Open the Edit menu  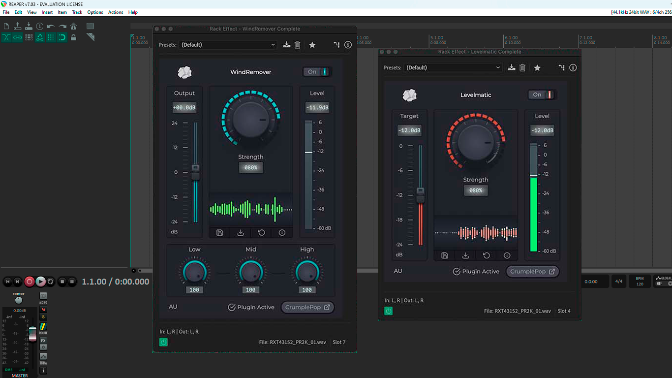tap(18, 12)
